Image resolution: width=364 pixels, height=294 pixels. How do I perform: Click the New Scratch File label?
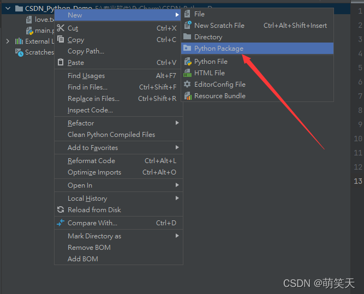[219, 26]
